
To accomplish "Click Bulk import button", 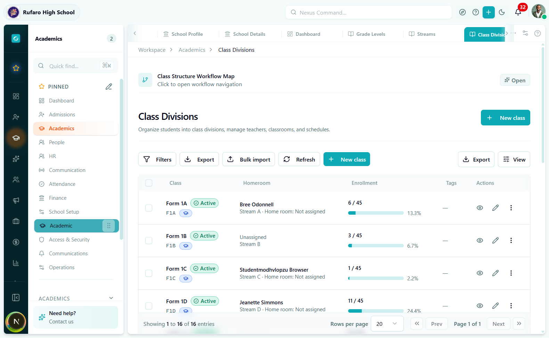I will 248,159.
